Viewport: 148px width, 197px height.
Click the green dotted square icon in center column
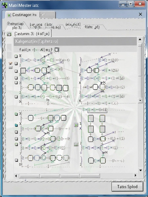tap(76, 125)
